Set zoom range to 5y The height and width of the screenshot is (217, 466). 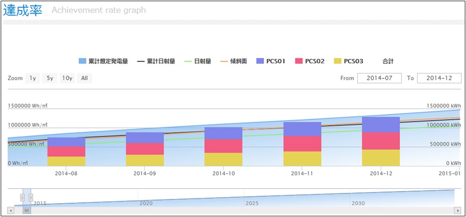point(50,78)
